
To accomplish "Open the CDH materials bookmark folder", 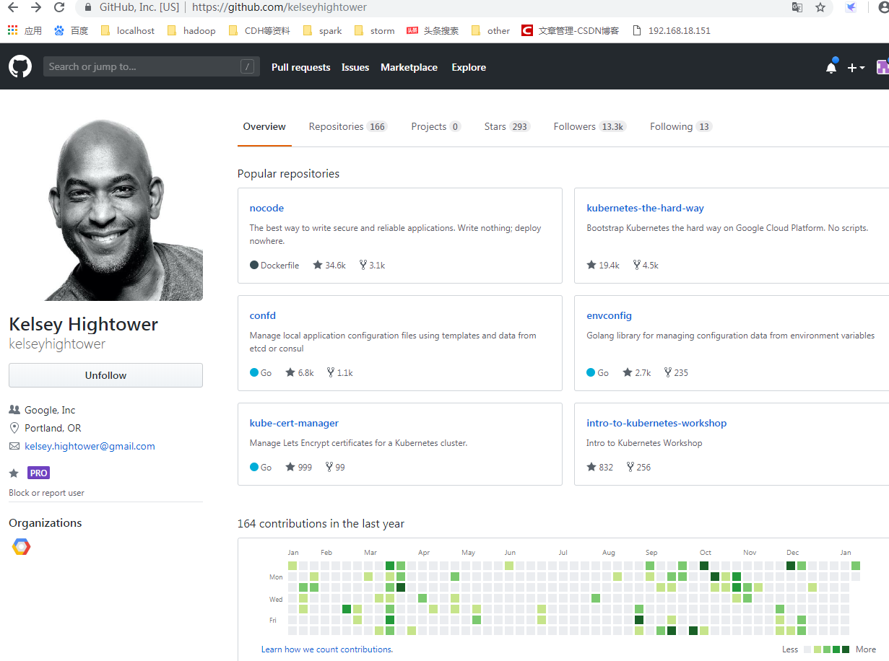I will point(259,30).
